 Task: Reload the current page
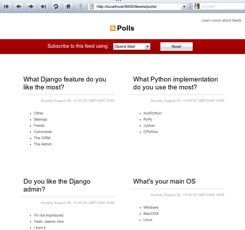point(56,6)
